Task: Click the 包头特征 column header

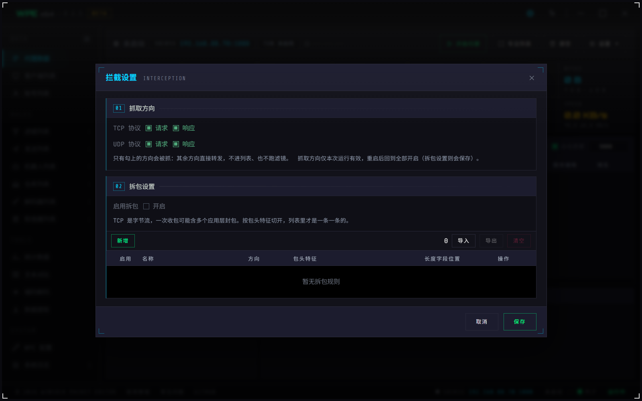Action: pyautogui.click(x=305, y=259)
